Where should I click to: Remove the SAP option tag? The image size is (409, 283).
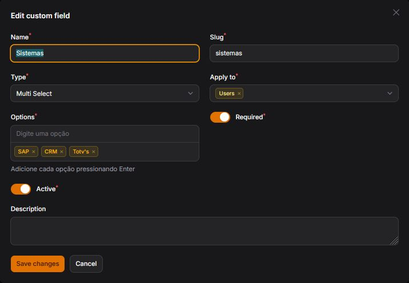point(34,152)
